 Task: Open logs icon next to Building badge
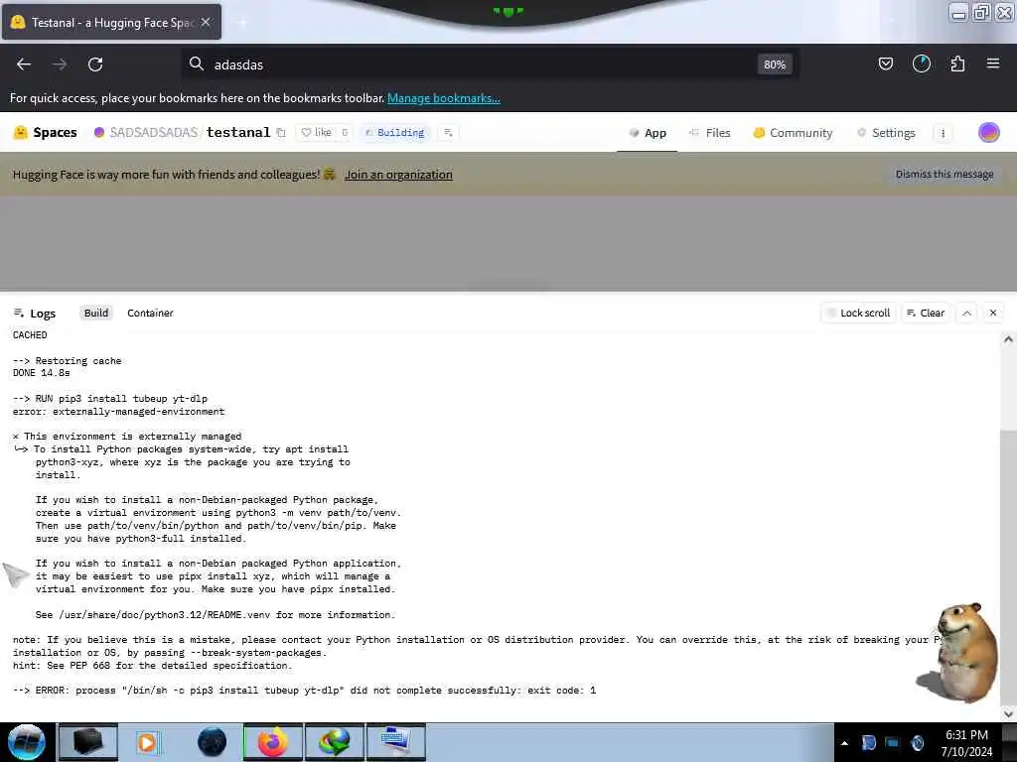448,132
